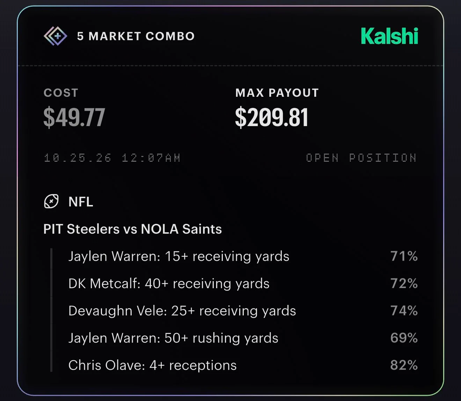This screenshot has height=401, width=461.
Task: Click the 74% probability for Devaughn Vele
Action: click(404, 311)
